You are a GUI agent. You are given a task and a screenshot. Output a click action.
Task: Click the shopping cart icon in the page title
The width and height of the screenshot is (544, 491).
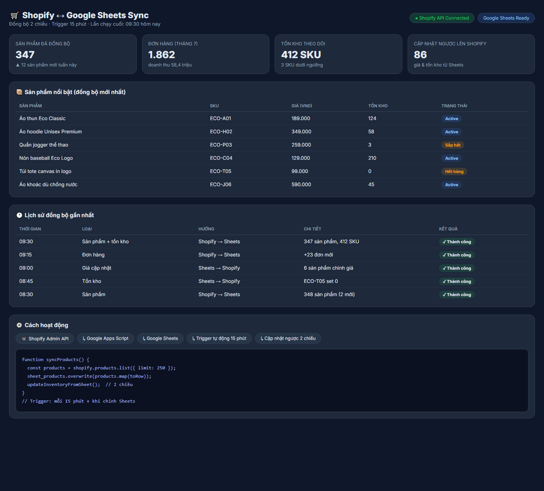(x=14, y=15)
